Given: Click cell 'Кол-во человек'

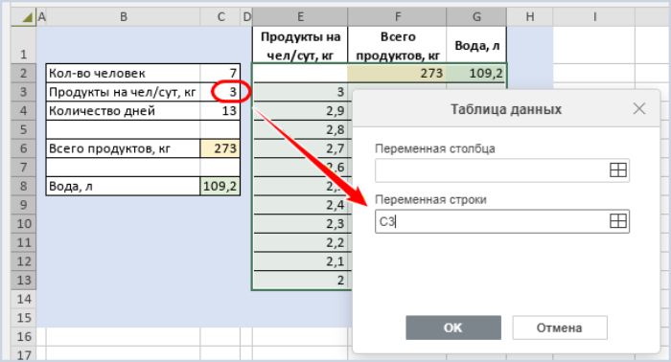Looking at the screenshot, I should pyautogui.click(x=124, y=73).
